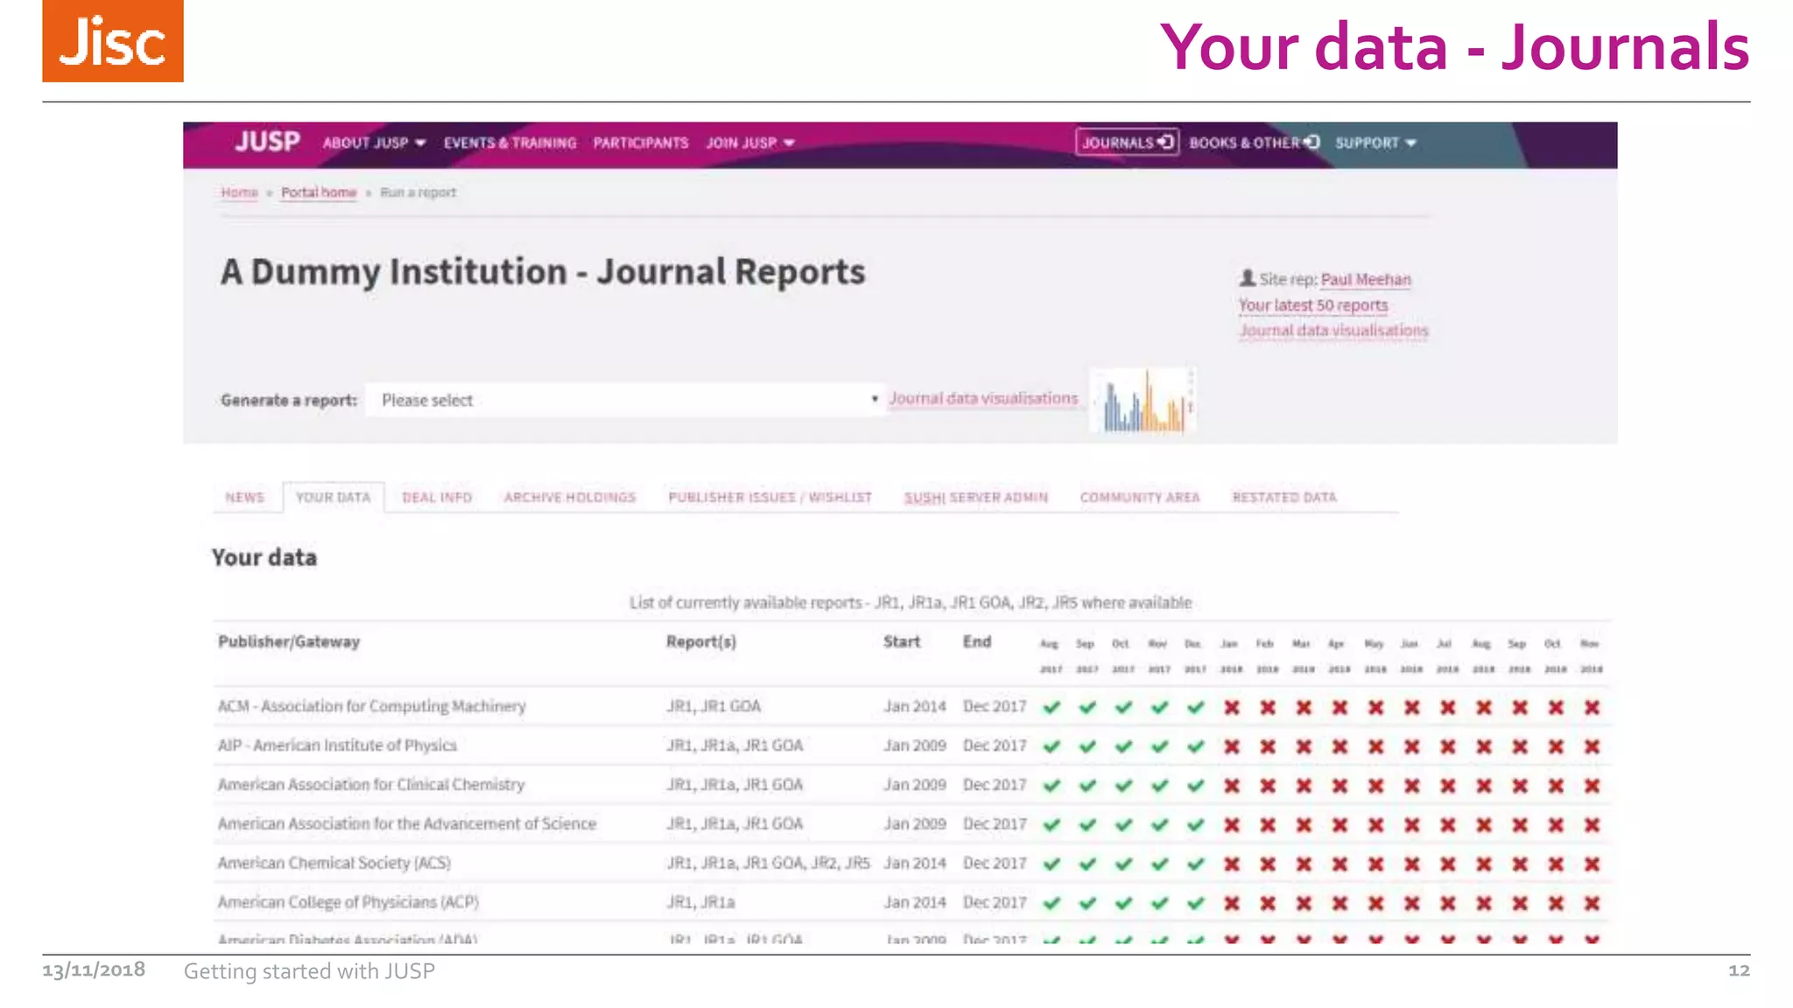Open the Journals login icon button
This screenshot has height=1008, width=1793.
click(x=1128, y=142)
